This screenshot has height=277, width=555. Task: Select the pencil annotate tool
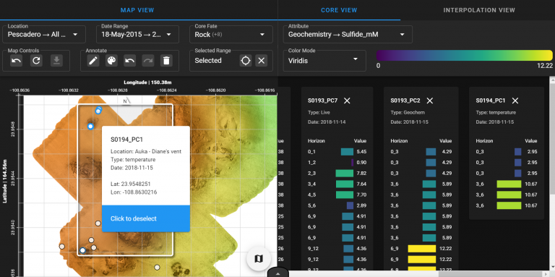[93, 61]
